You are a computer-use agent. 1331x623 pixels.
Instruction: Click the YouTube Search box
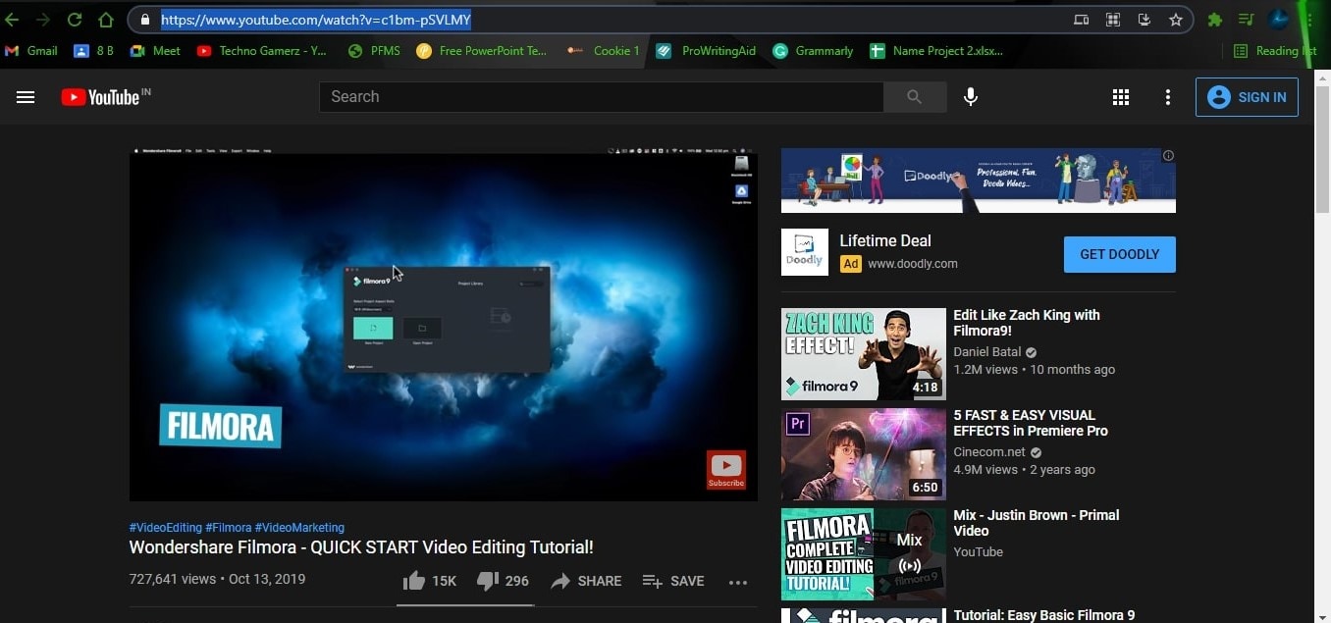point(601,97)
